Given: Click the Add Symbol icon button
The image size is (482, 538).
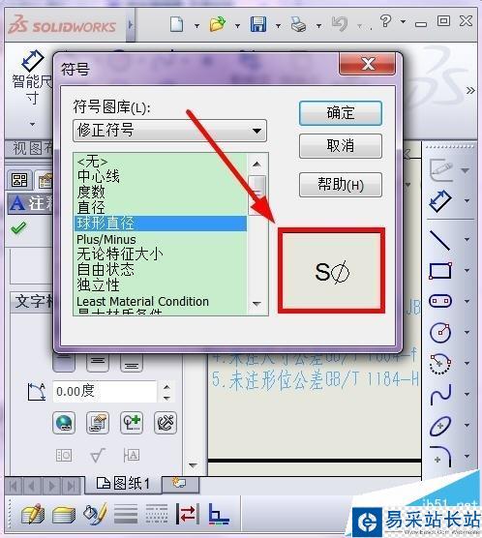Looking at the screenshot, I should point(132,423).
